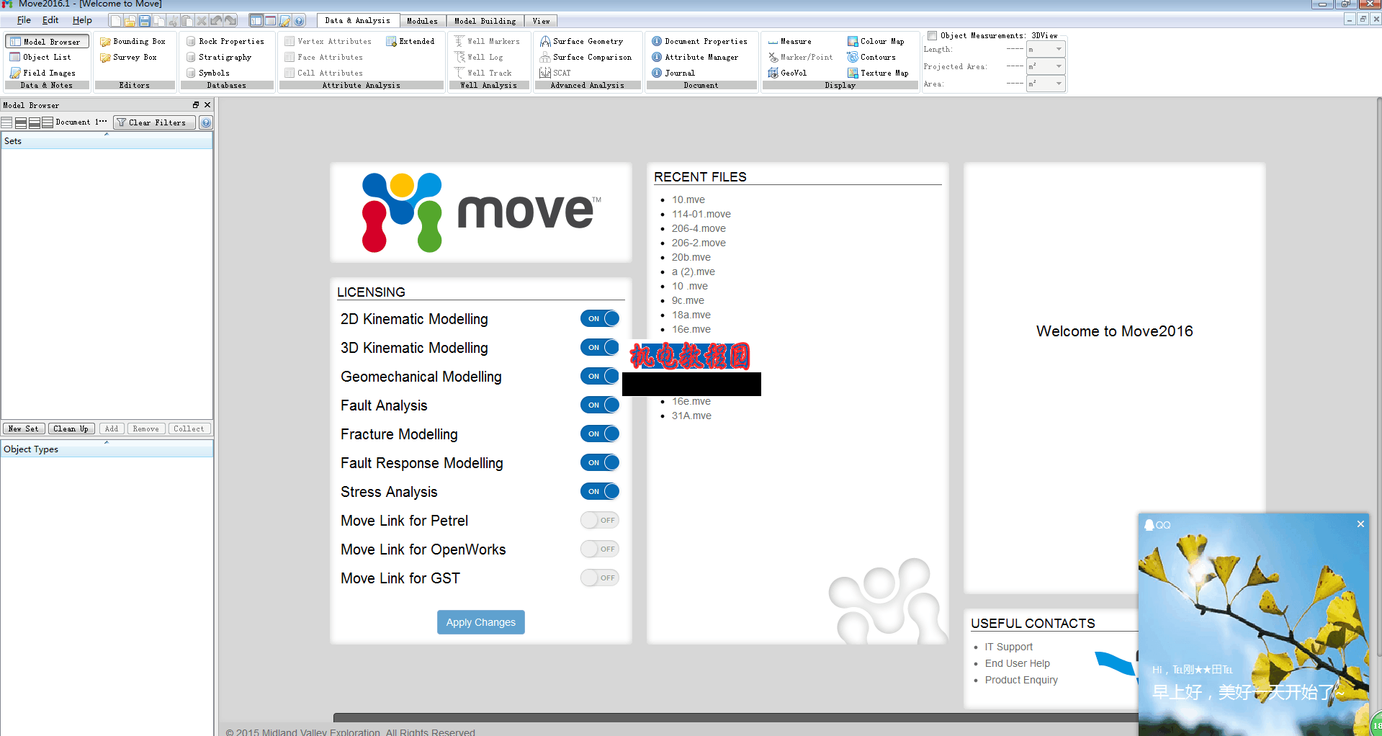The image size is (1382, 736).
Task: Click the Object Types column header
Action: pos(107,449)
